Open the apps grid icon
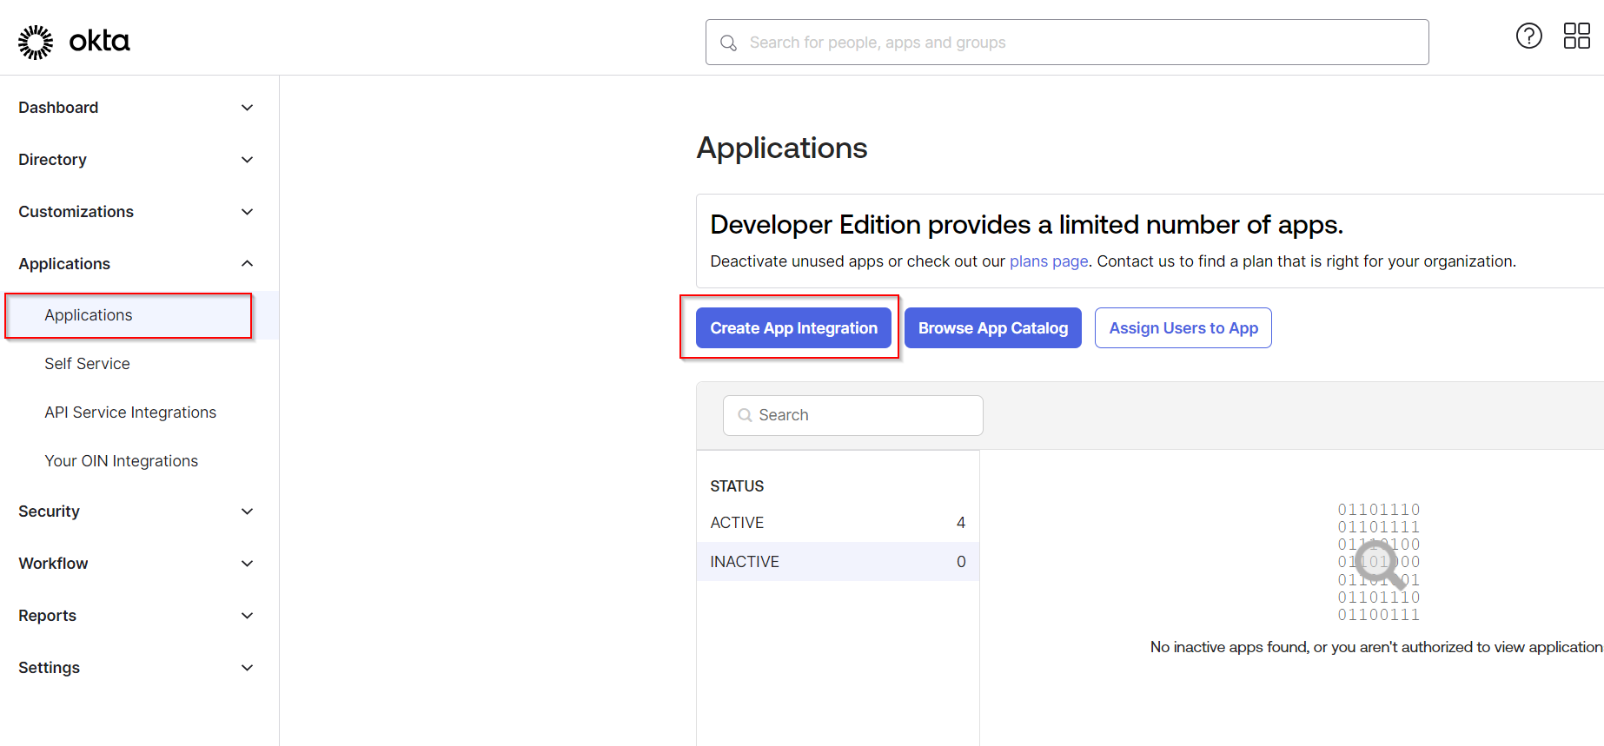Viewport: 1604px width, 746px height. click(1576, 36)
